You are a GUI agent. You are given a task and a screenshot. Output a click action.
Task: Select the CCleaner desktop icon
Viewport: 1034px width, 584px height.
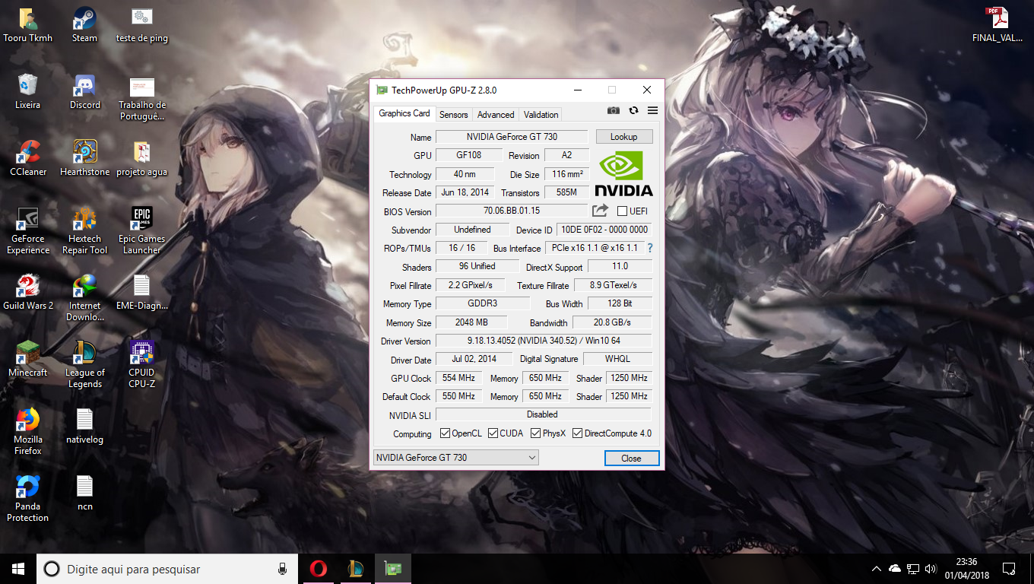point(28,159)
